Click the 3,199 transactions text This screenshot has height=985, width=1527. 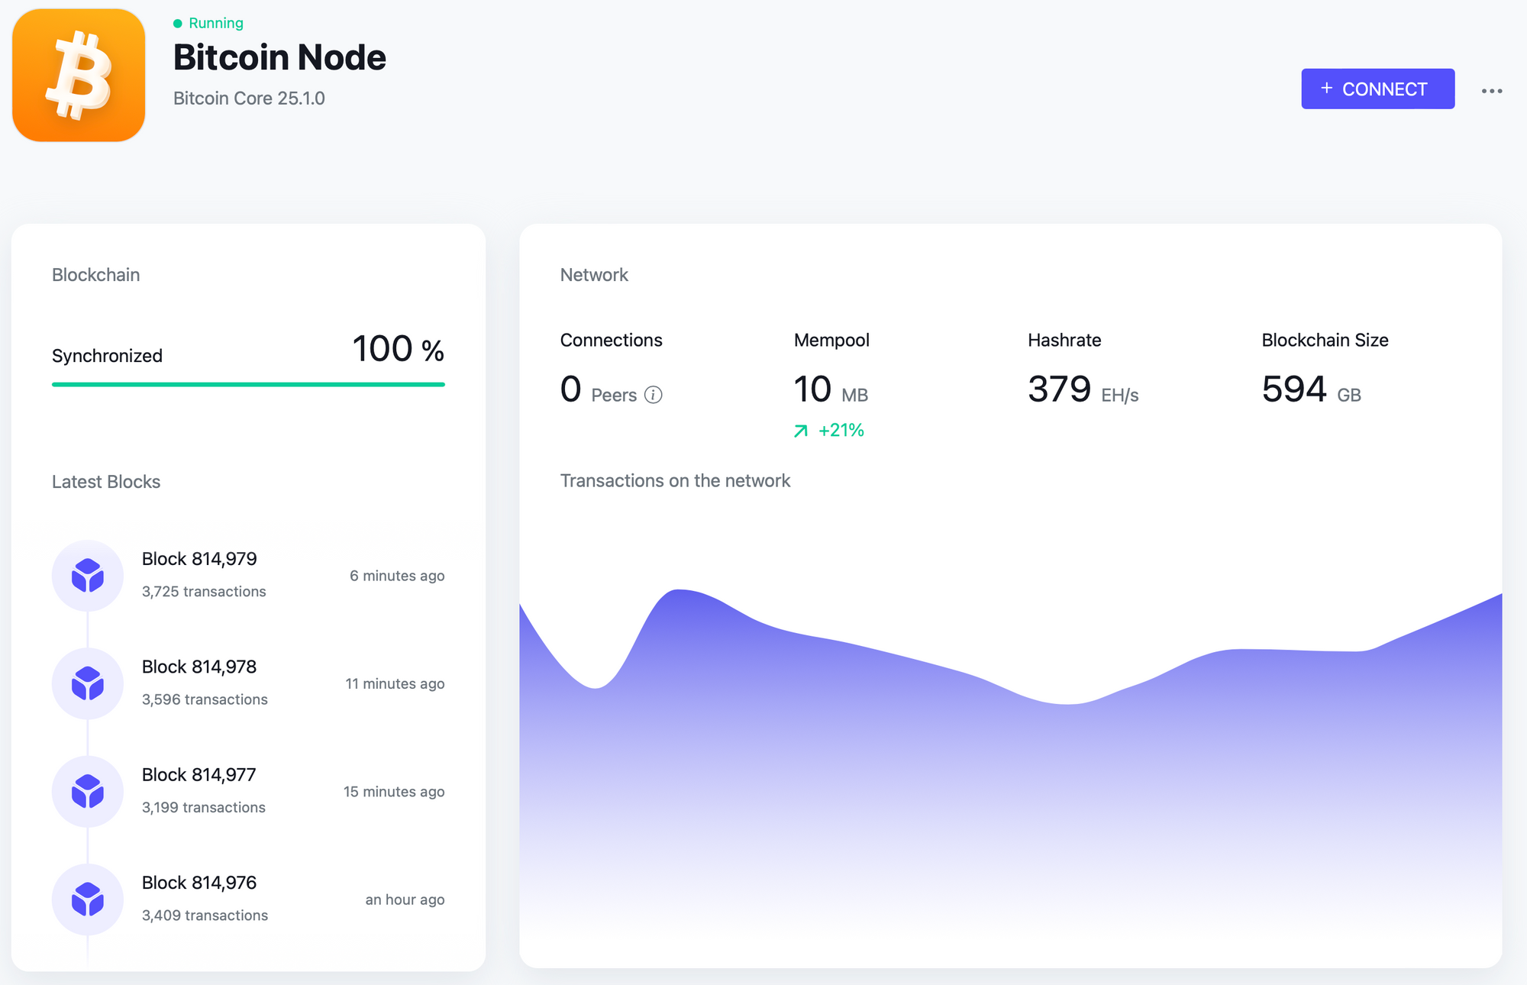tap(204, 808)
